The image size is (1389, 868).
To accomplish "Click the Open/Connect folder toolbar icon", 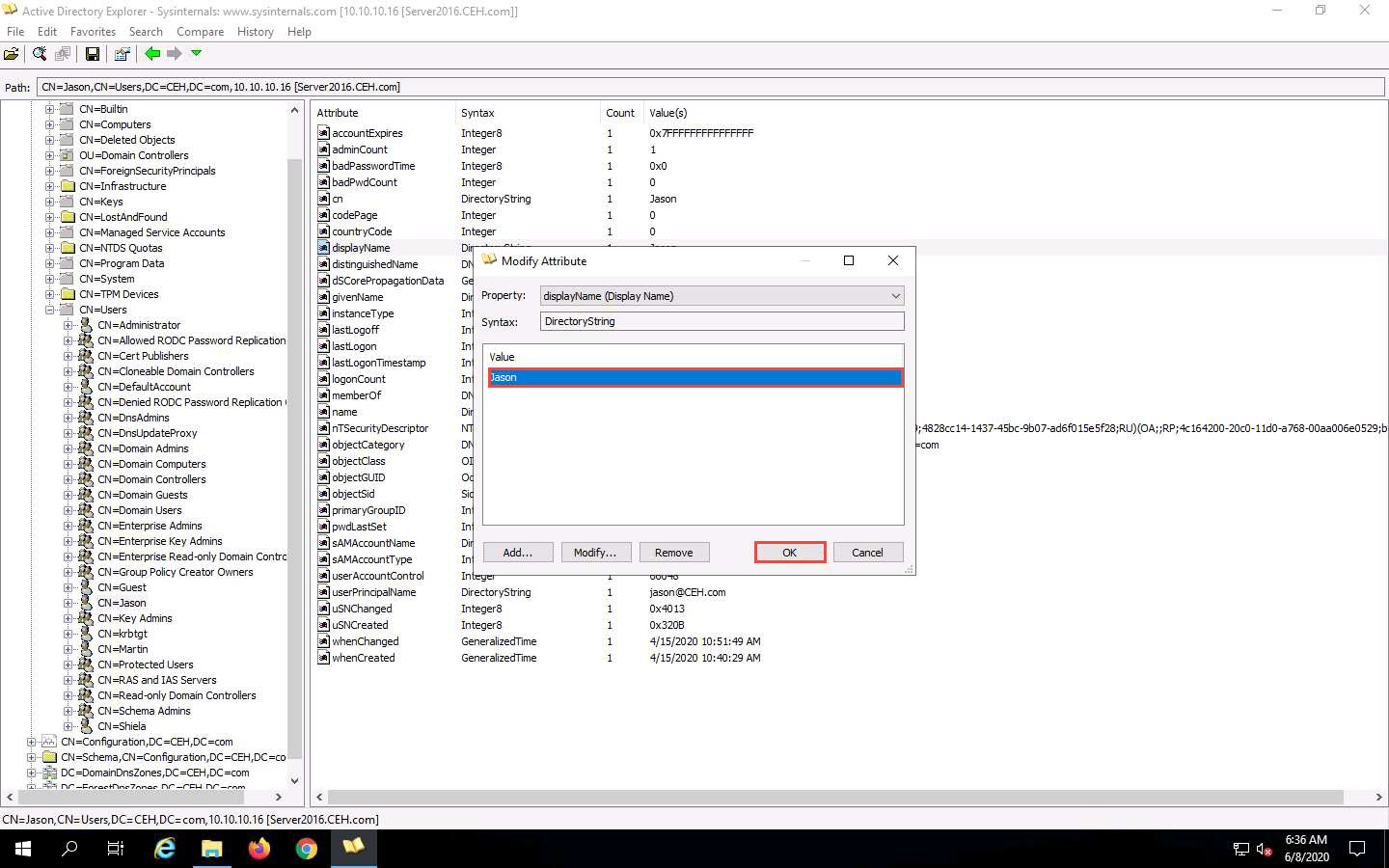I will (12, 54).
